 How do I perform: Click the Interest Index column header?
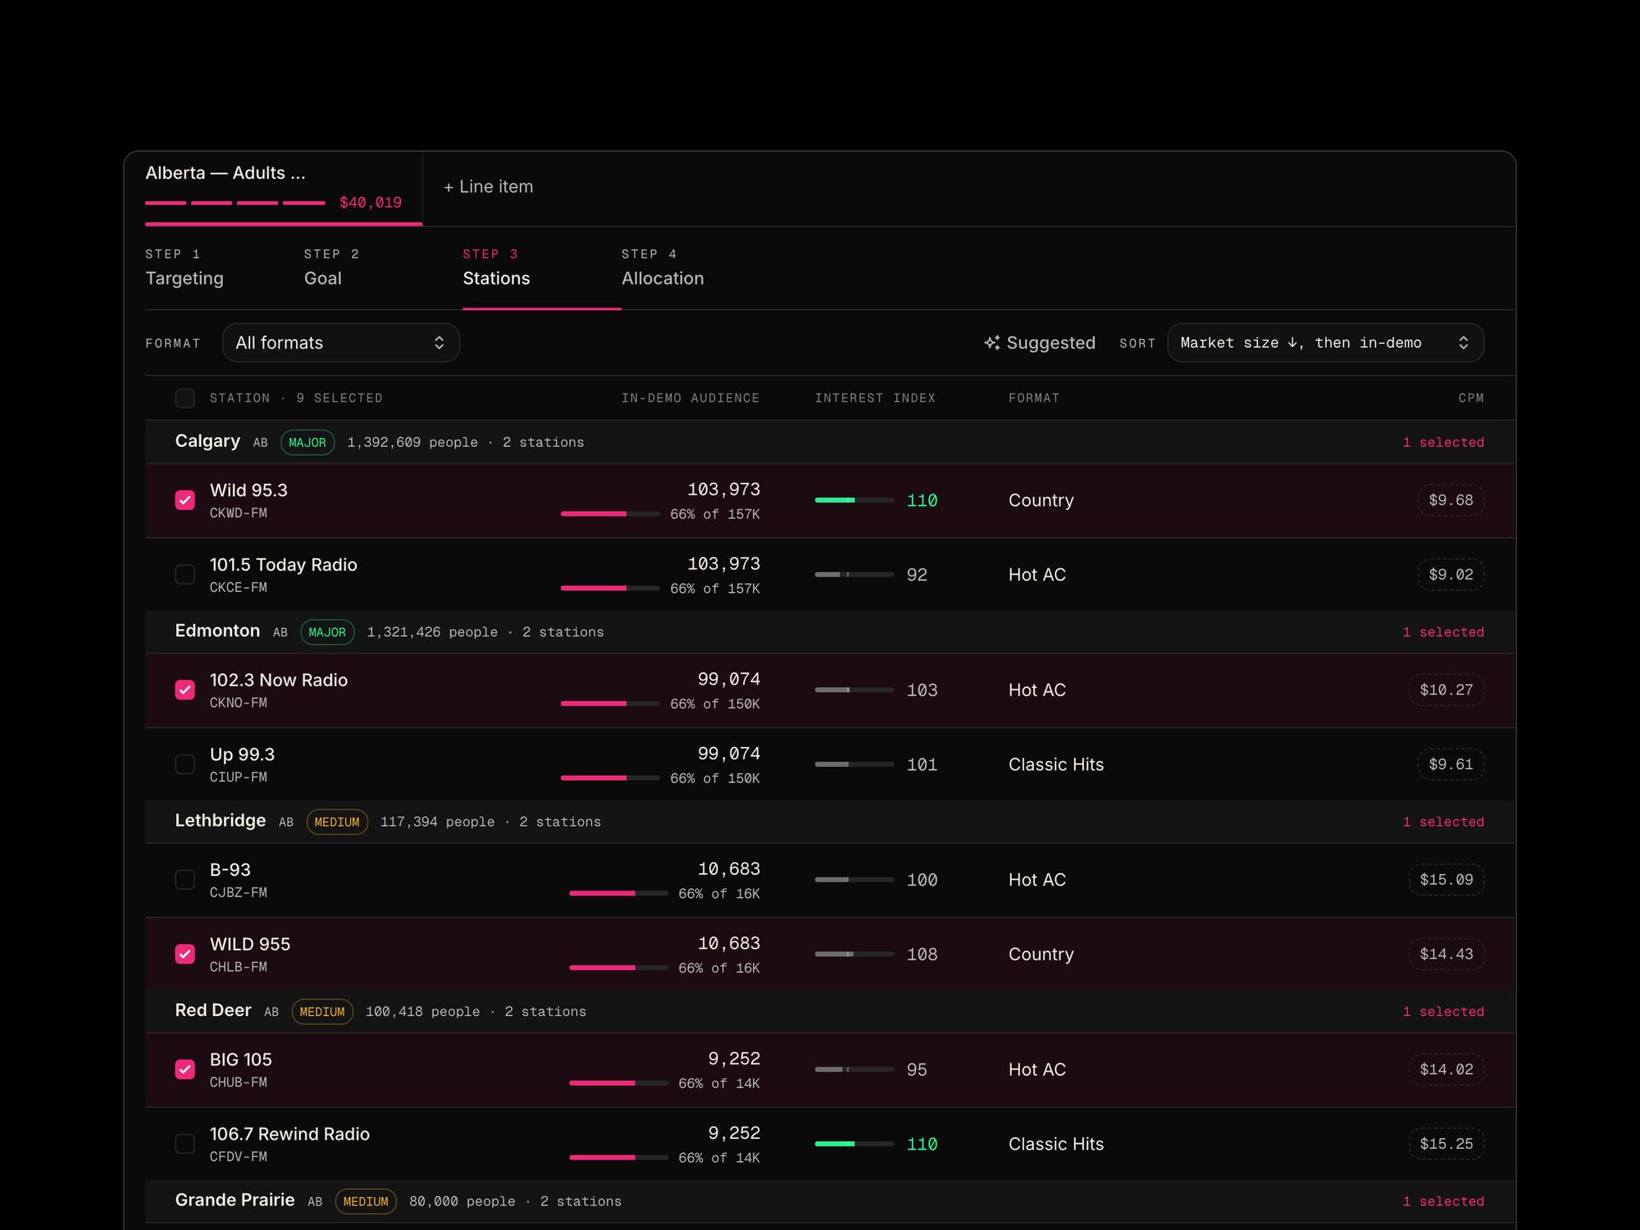tap(875, 399)
